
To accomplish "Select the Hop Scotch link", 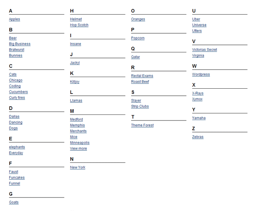I will coord(79,25).
